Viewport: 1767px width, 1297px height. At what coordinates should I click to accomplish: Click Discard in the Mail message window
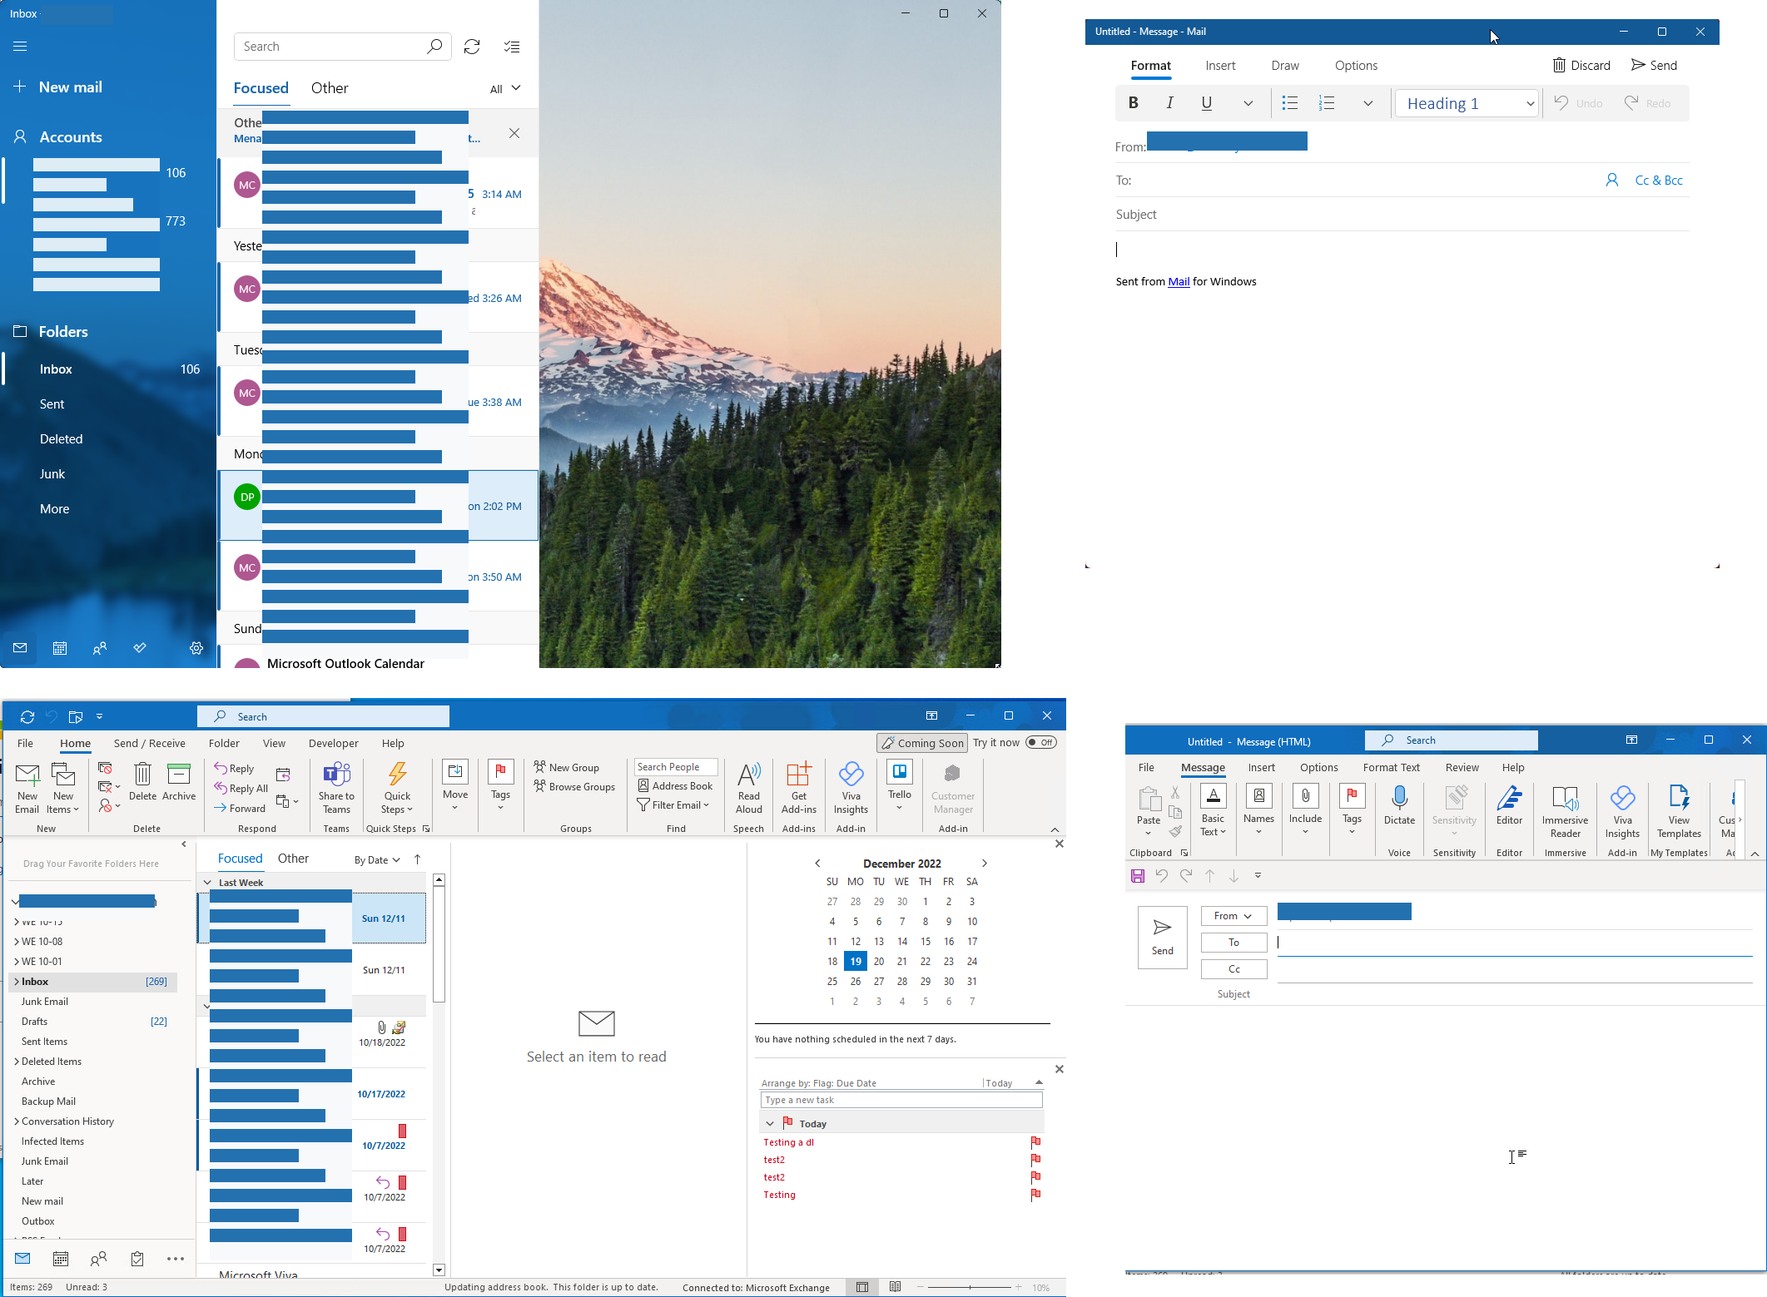(1581, 65)
